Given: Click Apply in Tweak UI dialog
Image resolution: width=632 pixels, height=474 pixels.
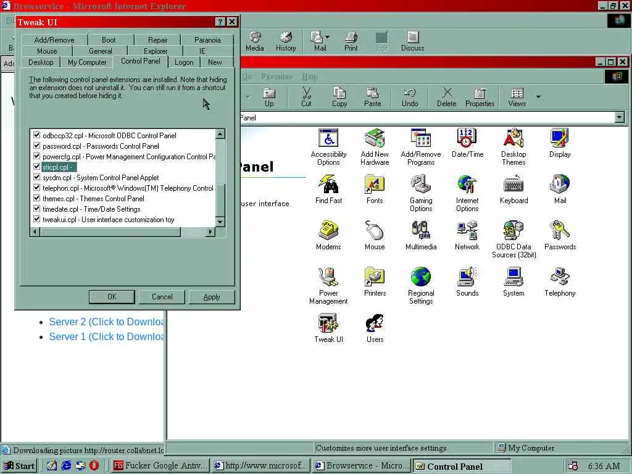Looking at the screenshot, I should pyautogui.click(x=212, y=297).
